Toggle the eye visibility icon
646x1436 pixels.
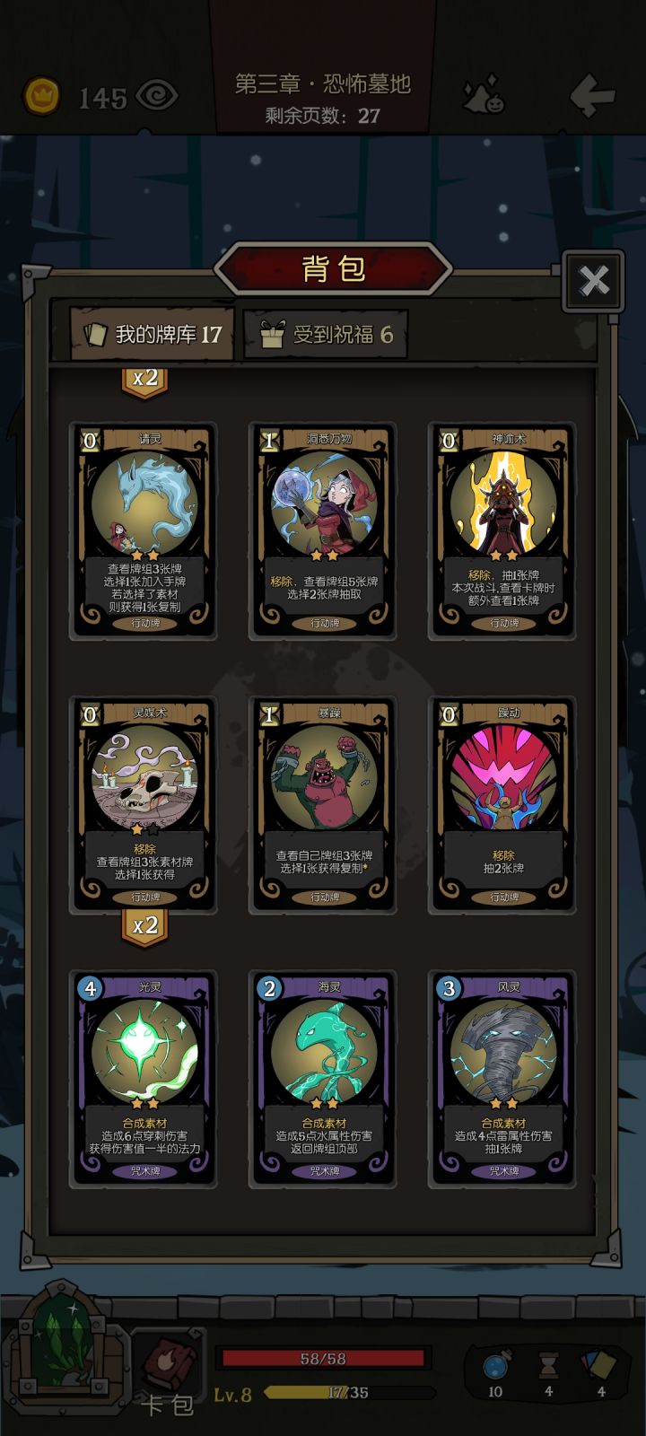pyautogui.click(x=157, y=95)
